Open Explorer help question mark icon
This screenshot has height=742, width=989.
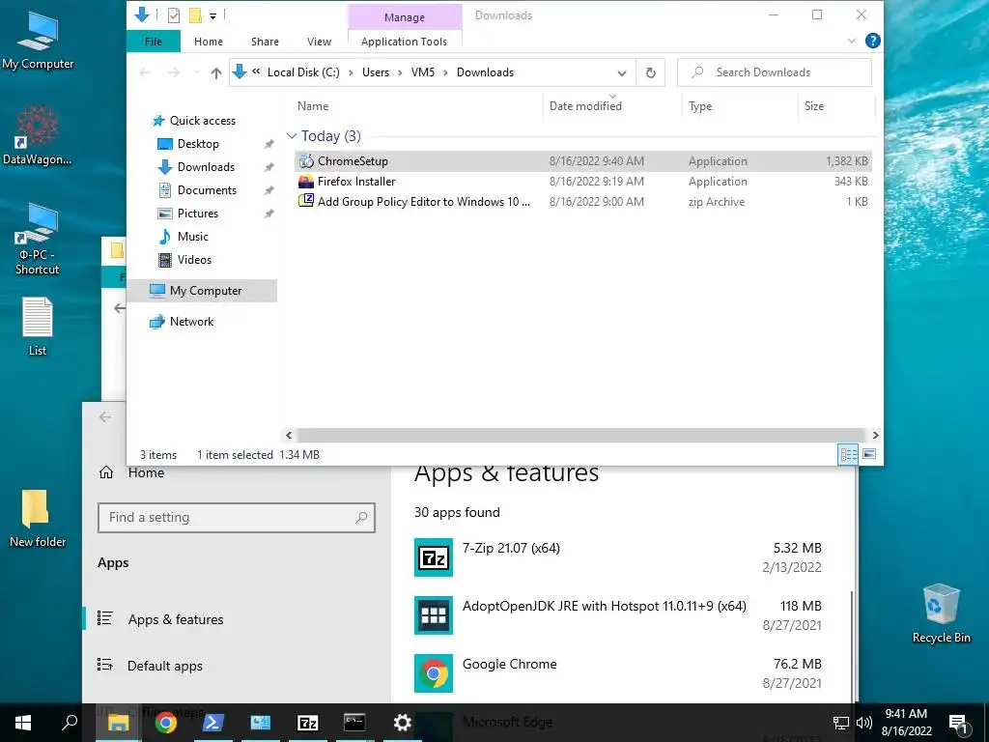click(x=873, y=41)
